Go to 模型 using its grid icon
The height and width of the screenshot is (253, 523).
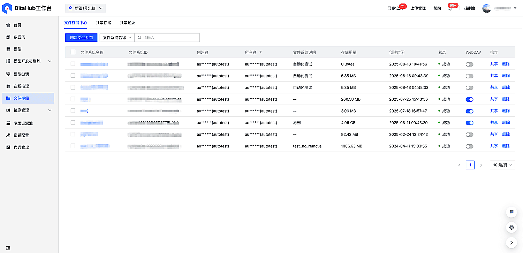pos(8,49)
